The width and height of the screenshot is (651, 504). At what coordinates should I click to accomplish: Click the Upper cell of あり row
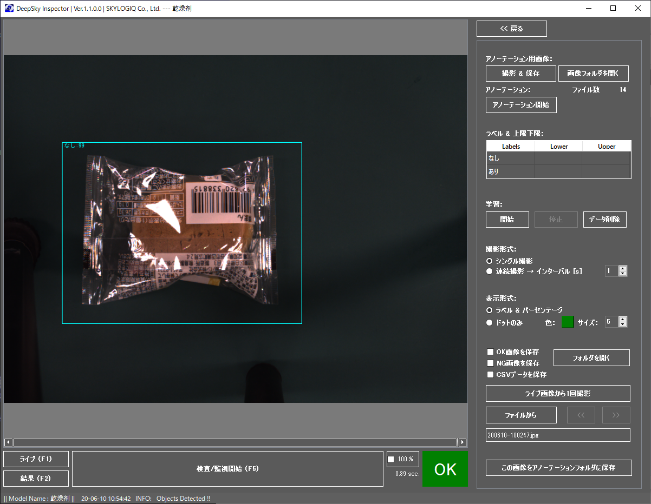click(607, 171)
